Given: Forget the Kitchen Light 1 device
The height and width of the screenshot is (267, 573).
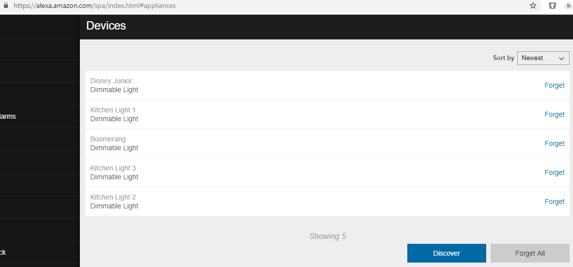Looking at the screenshot, I should (554, 114).
